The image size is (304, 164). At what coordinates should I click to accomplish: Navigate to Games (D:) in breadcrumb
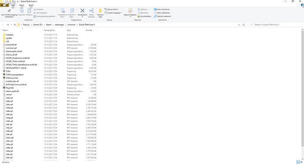pyautogui.click(x=37, y=25)
